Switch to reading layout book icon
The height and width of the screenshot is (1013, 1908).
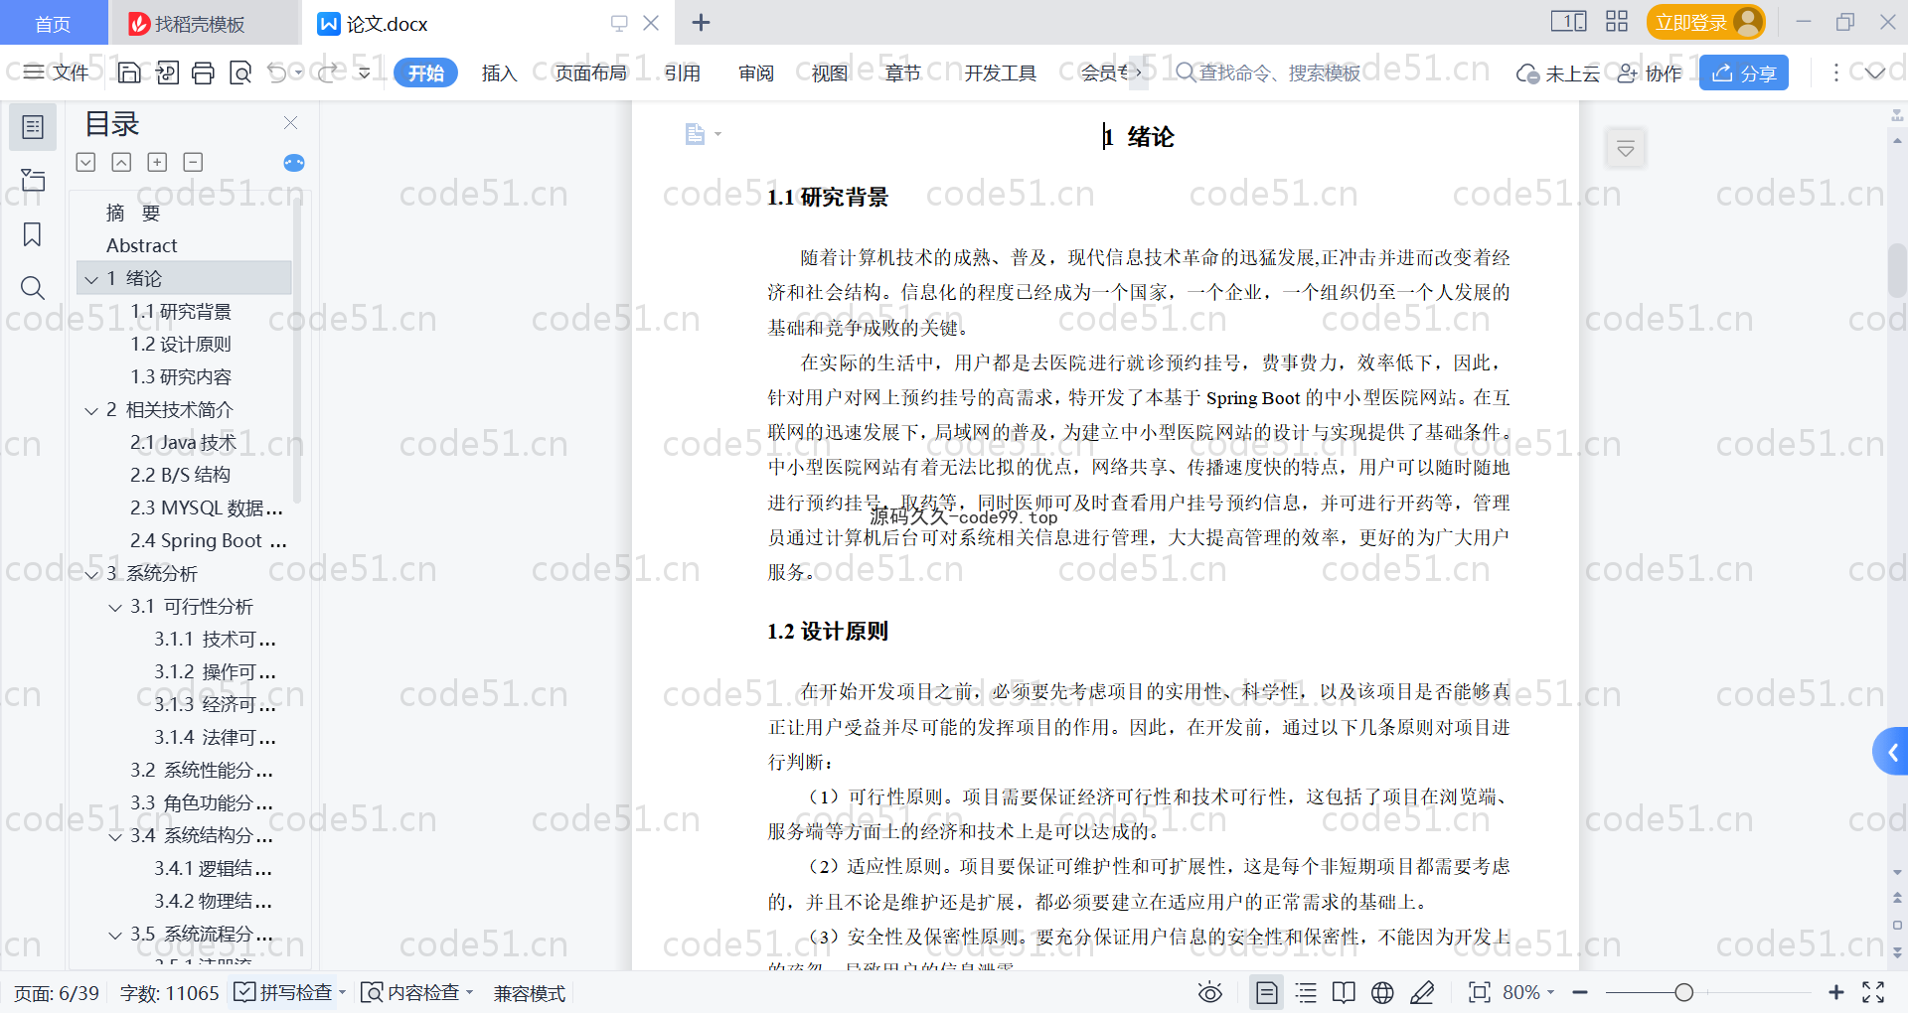tap(1344, 992)
